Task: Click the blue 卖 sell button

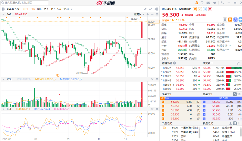Action: pos(235,20)
